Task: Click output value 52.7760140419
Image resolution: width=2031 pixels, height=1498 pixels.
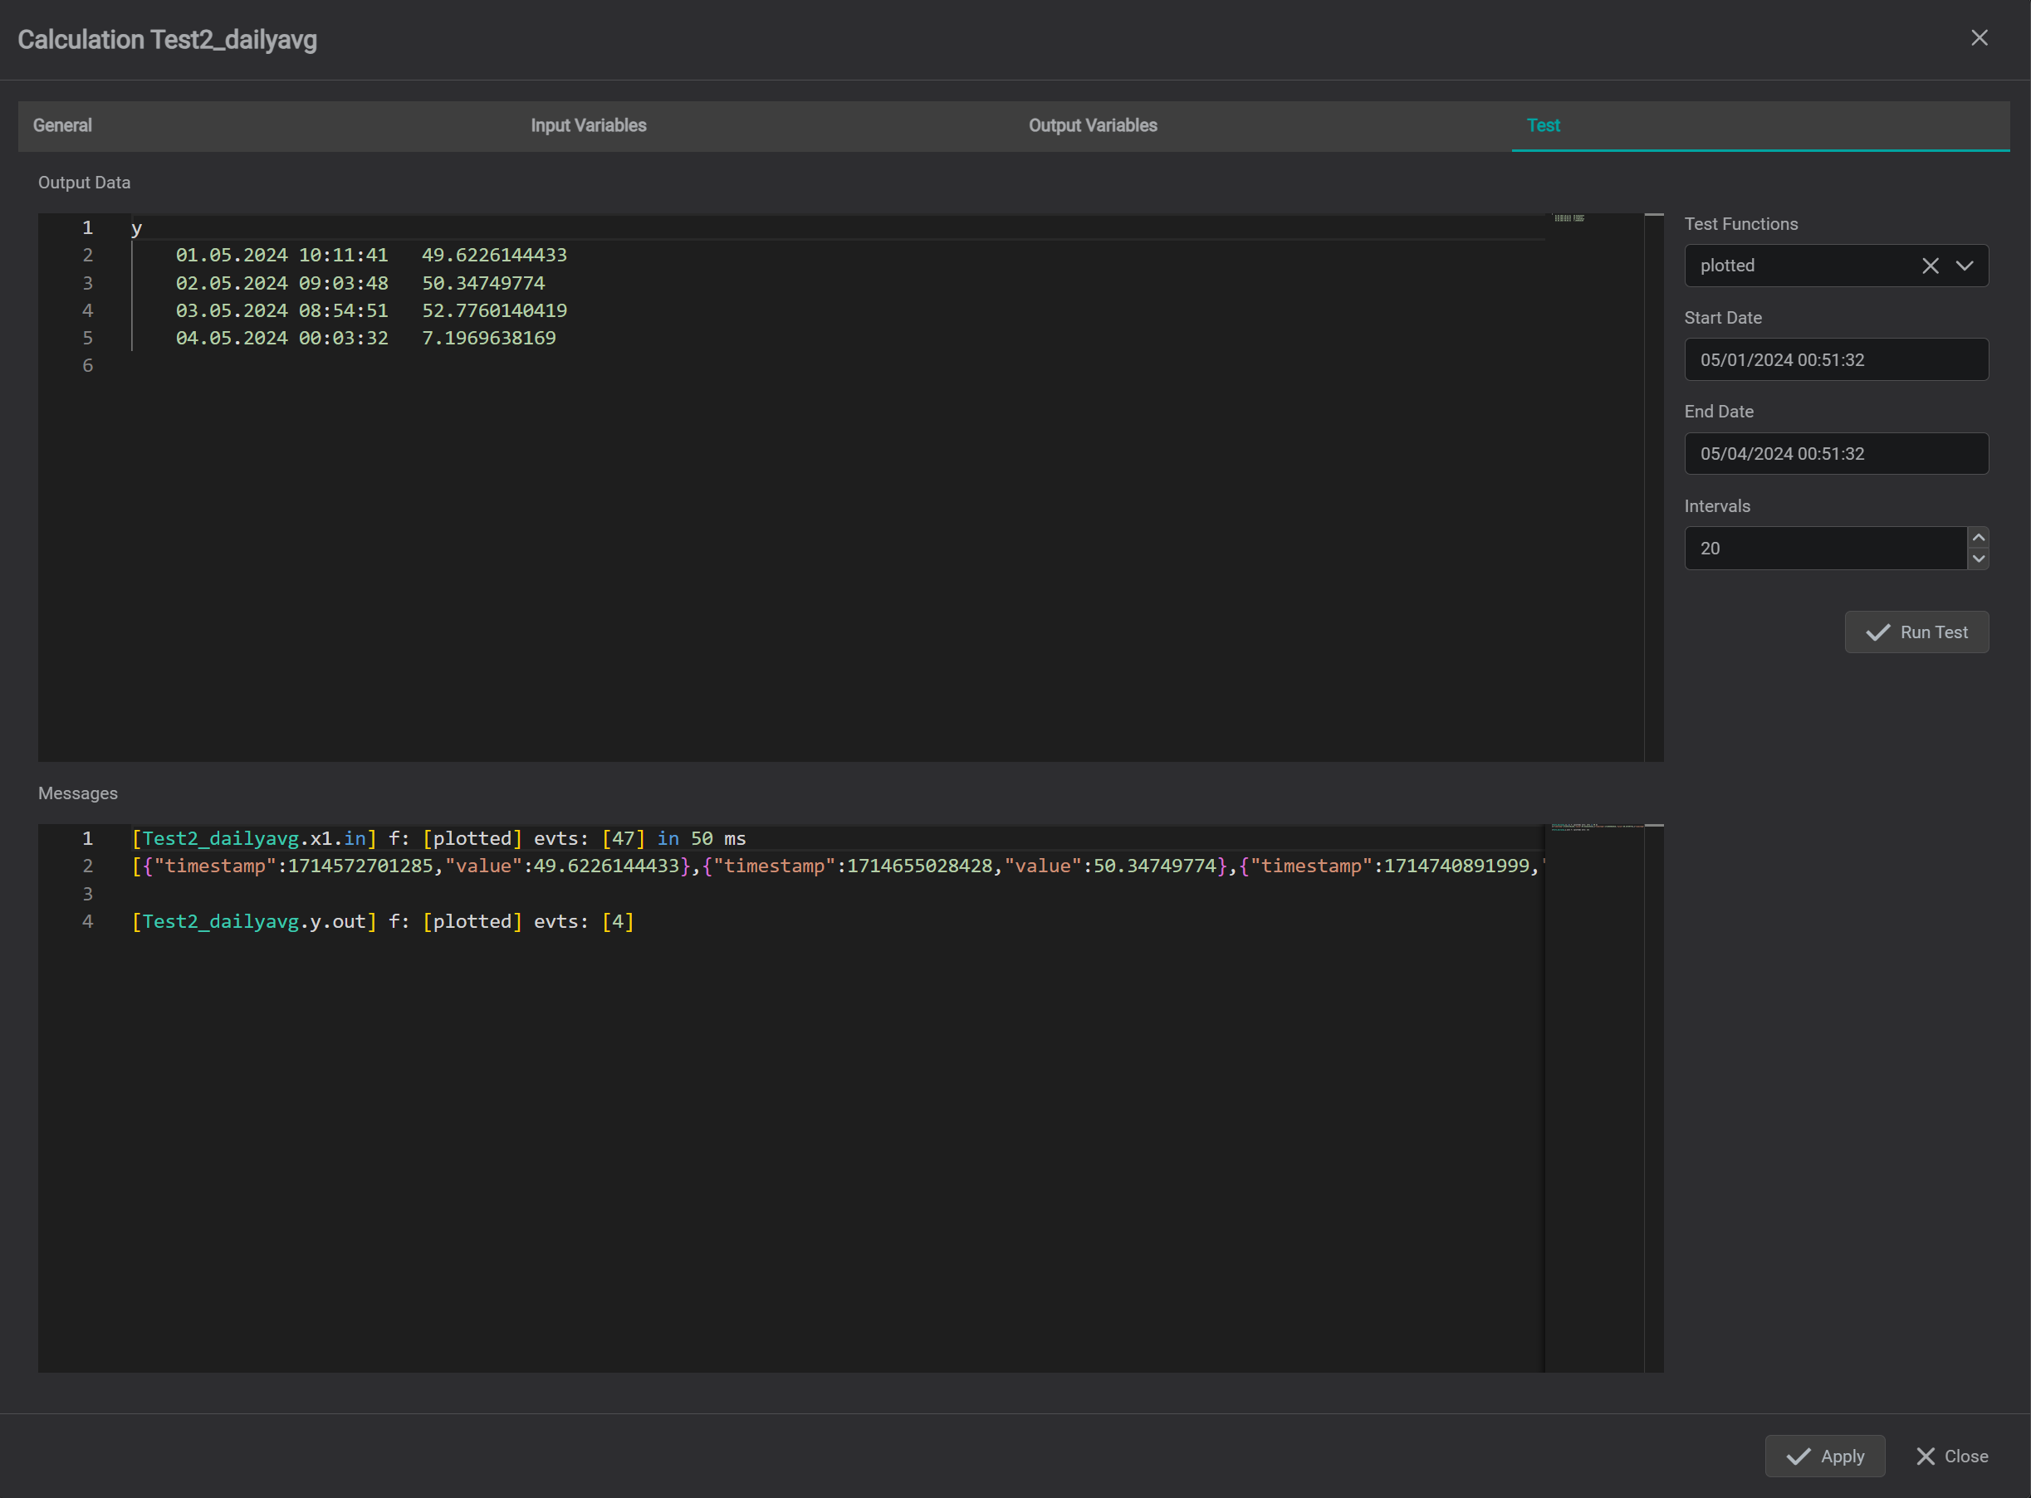Action: tap(494, 310)
